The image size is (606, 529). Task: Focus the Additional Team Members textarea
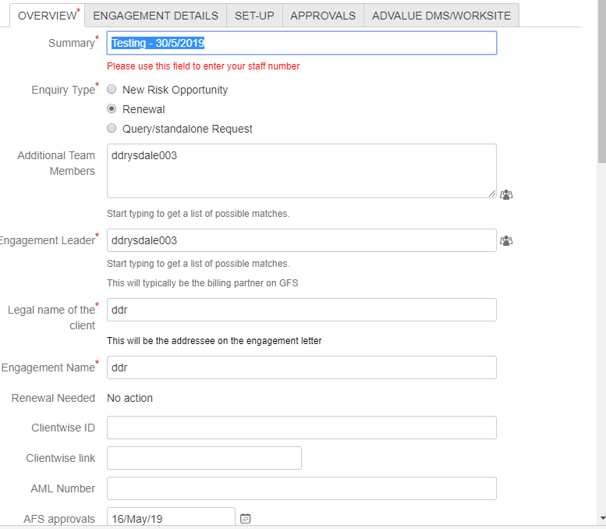302,171
